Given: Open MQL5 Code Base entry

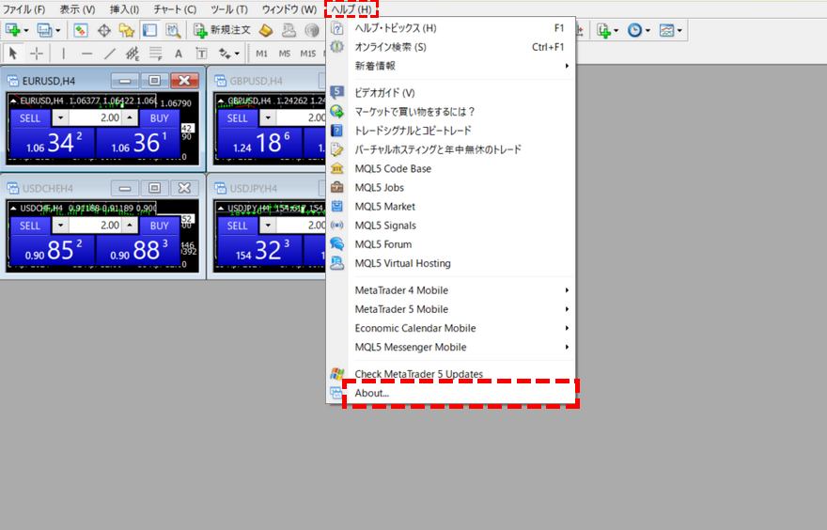Looking at the screenshot, I should (x=451, y=169).
